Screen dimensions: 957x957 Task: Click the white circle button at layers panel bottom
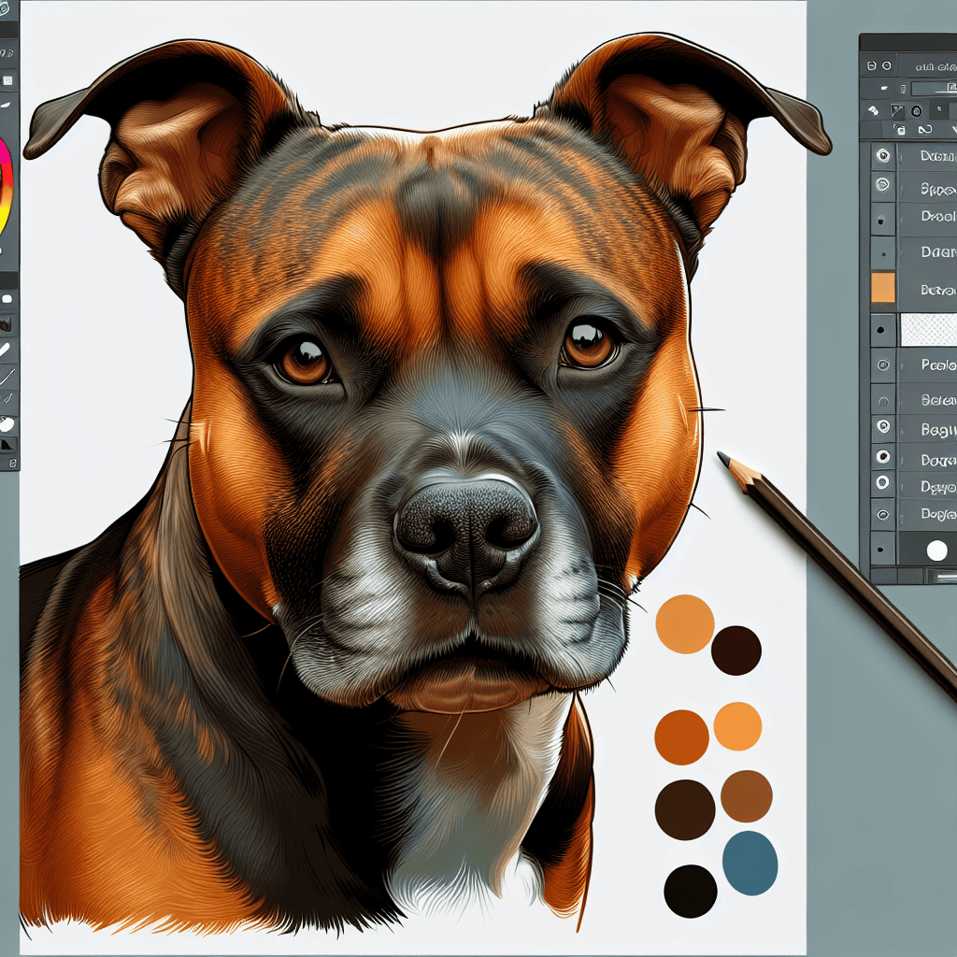click(x=936, y=550)
